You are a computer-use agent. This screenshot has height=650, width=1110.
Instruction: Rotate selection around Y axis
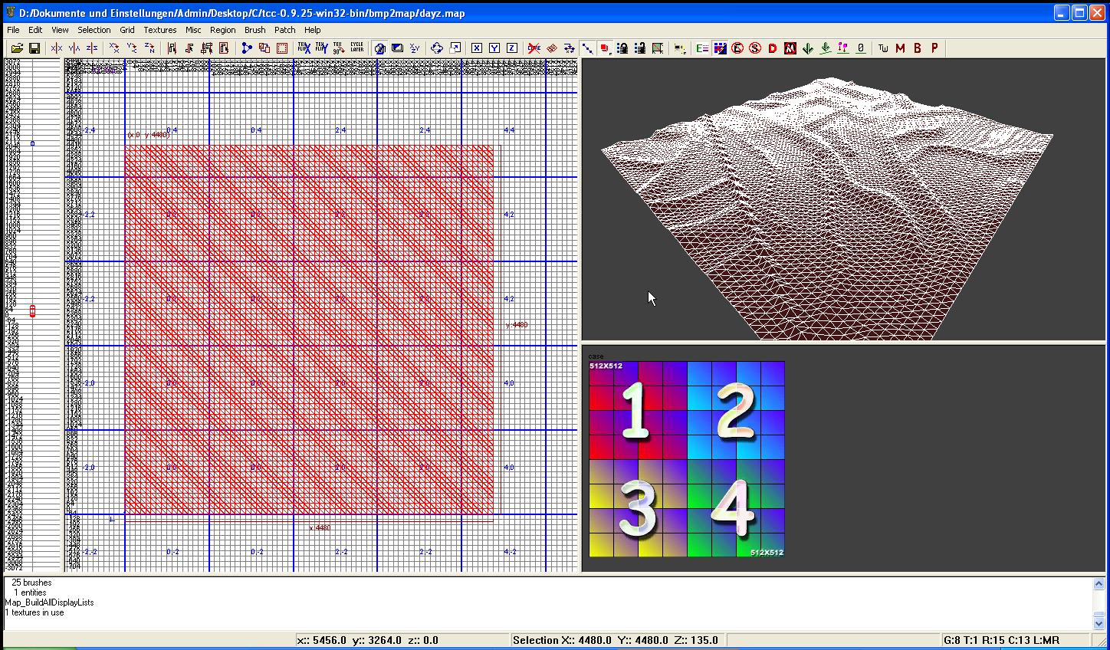coord(132,48)
